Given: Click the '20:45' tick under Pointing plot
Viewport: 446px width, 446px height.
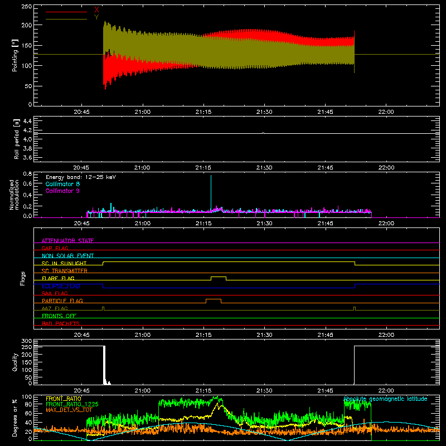Looking at the screenshot, I should coord(81,112).
